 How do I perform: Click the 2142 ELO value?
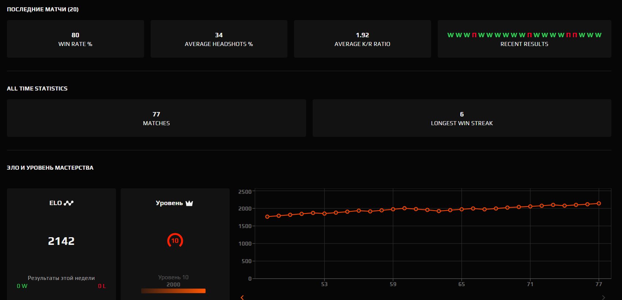[61, 241]
